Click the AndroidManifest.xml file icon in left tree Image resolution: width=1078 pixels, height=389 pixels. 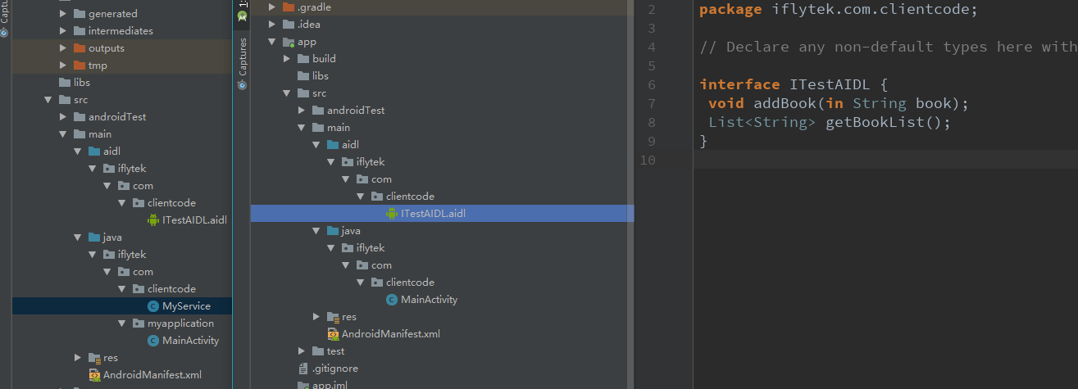pos(94,375)
